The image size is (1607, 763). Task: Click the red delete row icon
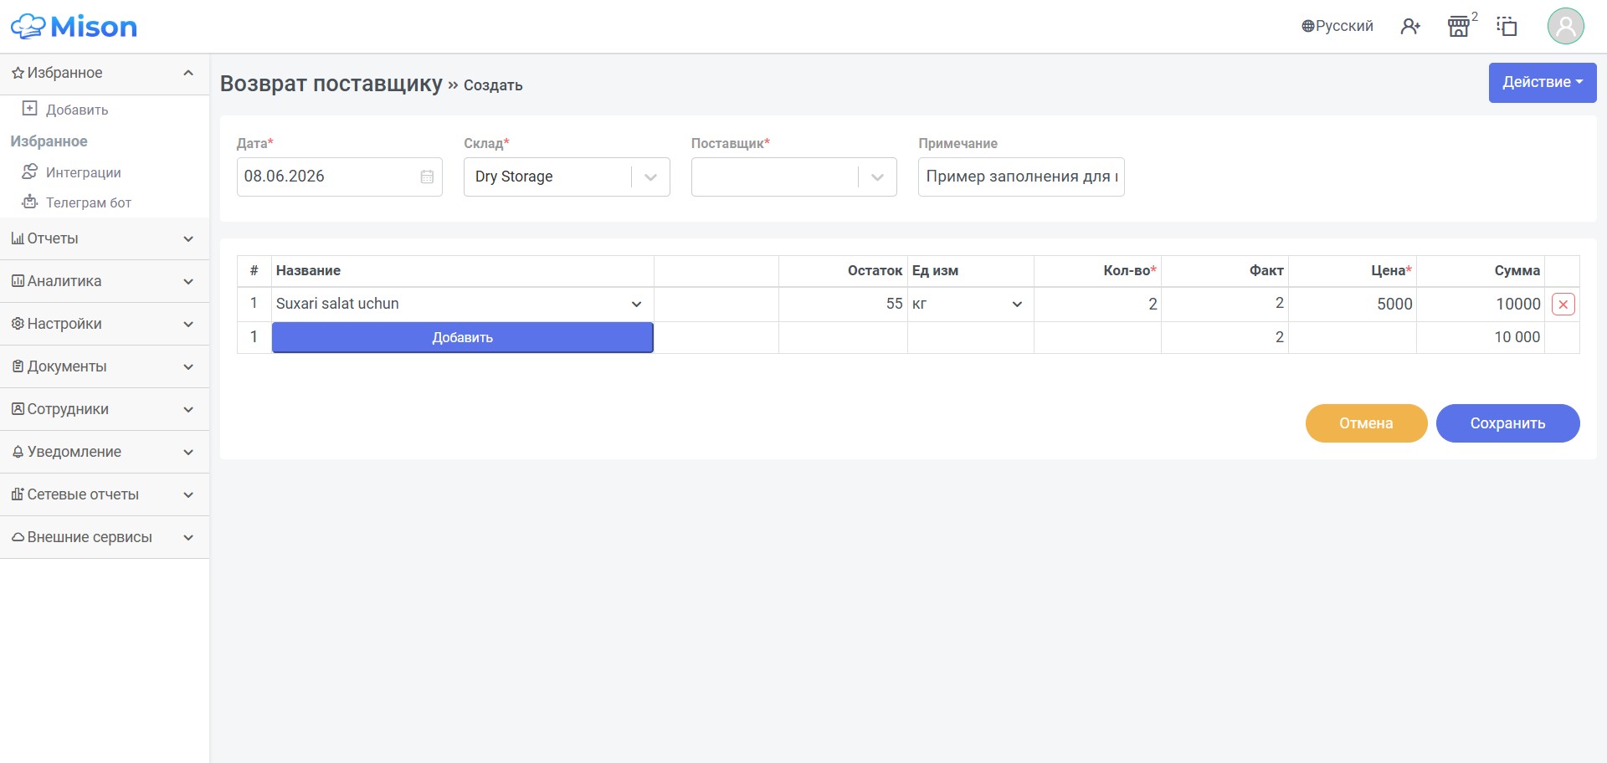click(1563, 305)
